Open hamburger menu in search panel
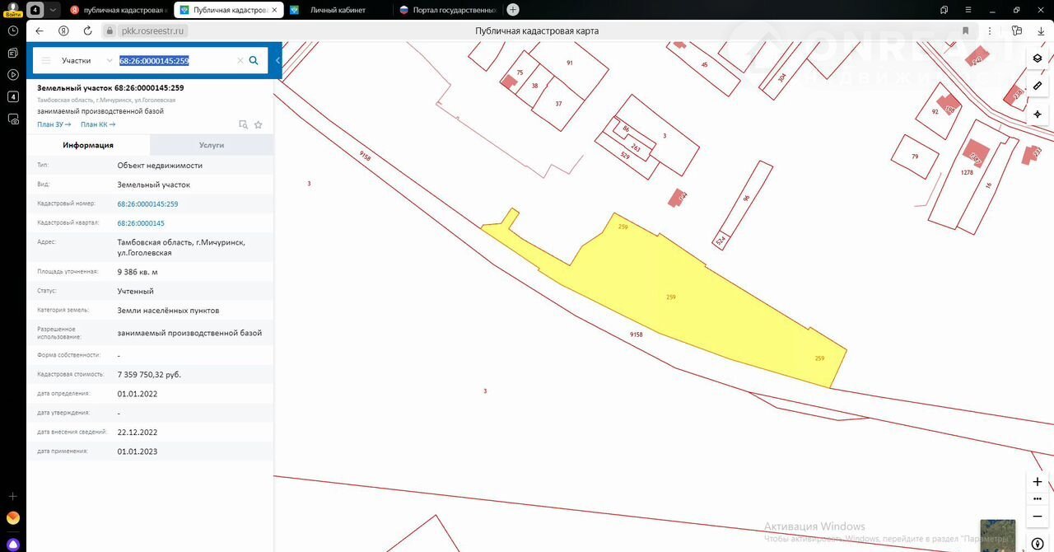 click(x=46, y=61)
